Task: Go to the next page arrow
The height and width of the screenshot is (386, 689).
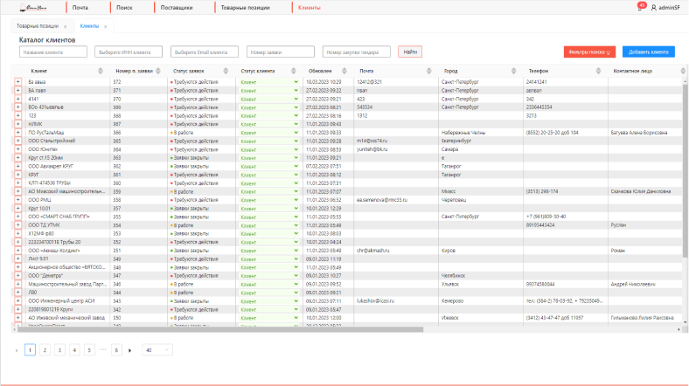Action: (130, 350)
